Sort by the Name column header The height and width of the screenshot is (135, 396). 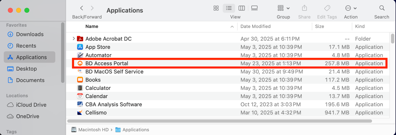click(92, 26)
